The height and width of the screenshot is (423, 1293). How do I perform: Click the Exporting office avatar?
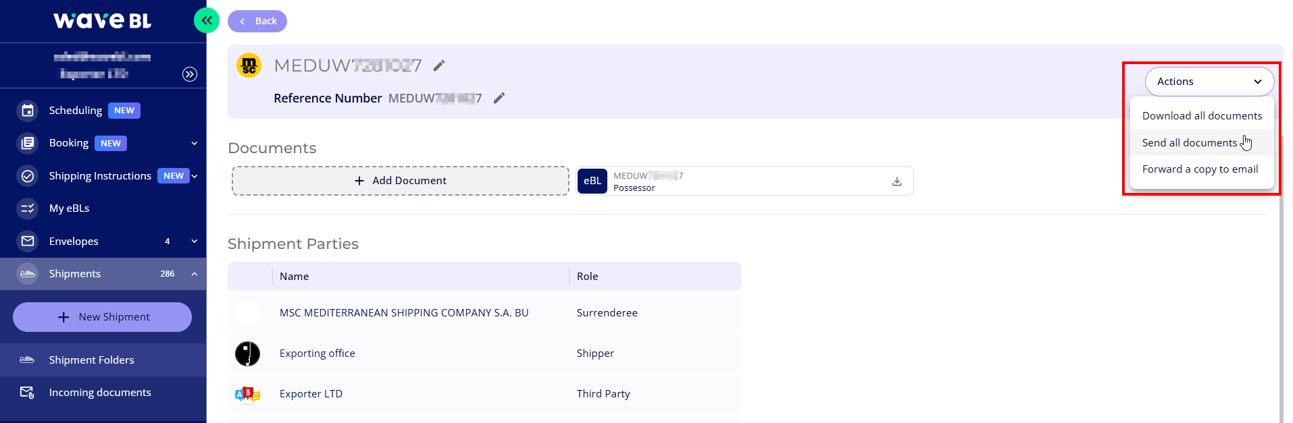247,354
